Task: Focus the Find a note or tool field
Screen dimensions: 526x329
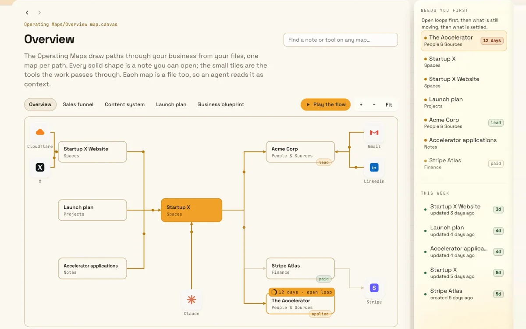Action: tap(341, 39)
